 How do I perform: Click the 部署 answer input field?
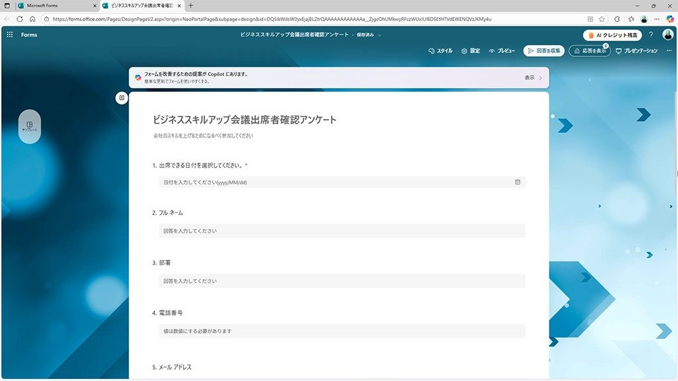tap(342, 281)
